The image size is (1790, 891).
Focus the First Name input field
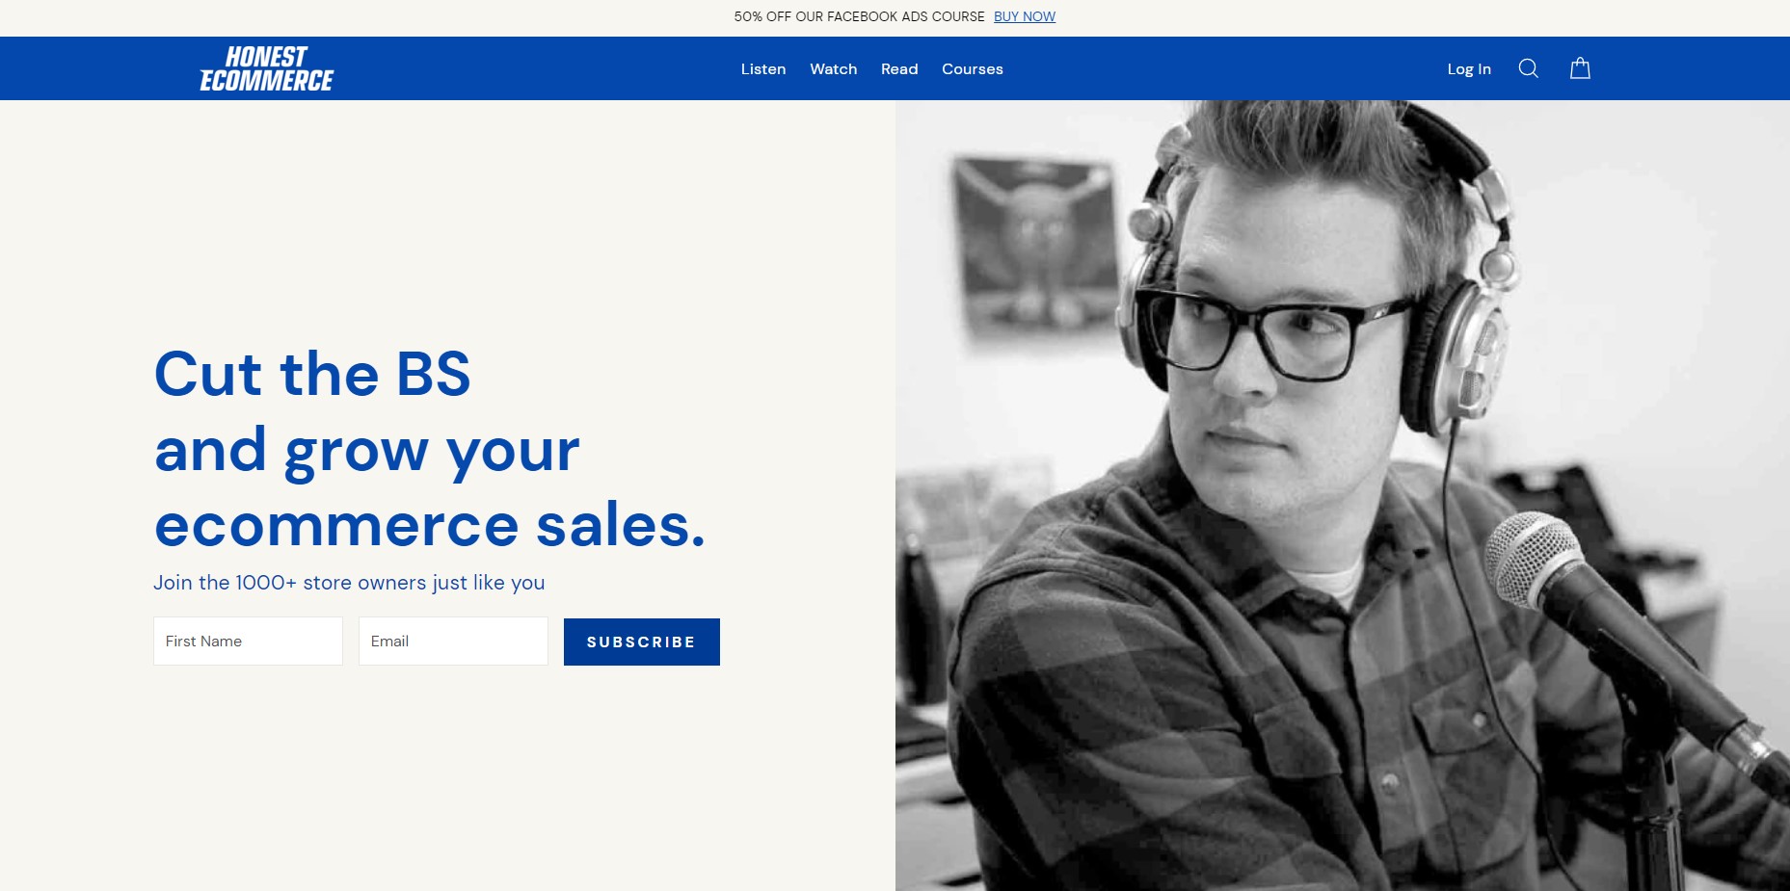click(248, 641)
